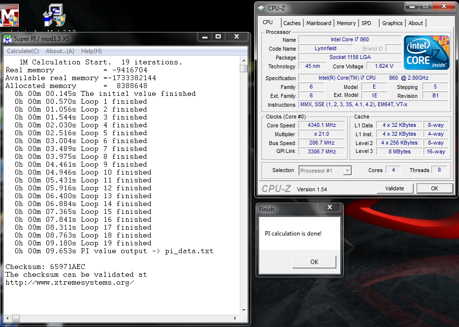Click the Super PI horizontal scrollbar left arrow
The width and height of the screenshot is (459, 327).
click(7, 318)
